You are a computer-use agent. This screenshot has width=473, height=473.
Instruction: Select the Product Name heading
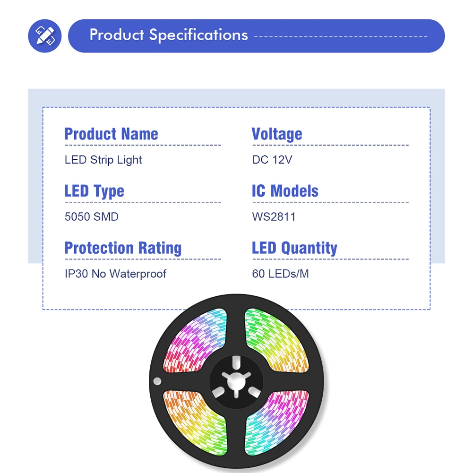[111, 134]
